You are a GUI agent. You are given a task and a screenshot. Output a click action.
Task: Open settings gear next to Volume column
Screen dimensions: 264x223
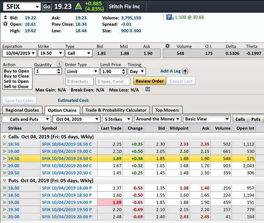[x=167, y=46]
